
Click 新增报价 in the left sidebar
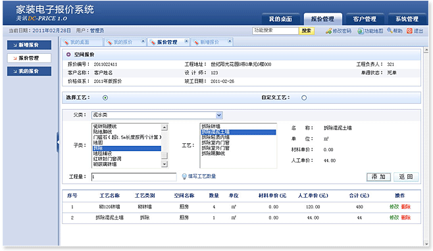pyautogui.click(x=29, y=45)
